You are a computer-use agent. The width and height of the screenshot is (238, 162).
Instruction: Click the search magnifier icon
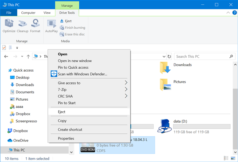[x=231, y=57]
